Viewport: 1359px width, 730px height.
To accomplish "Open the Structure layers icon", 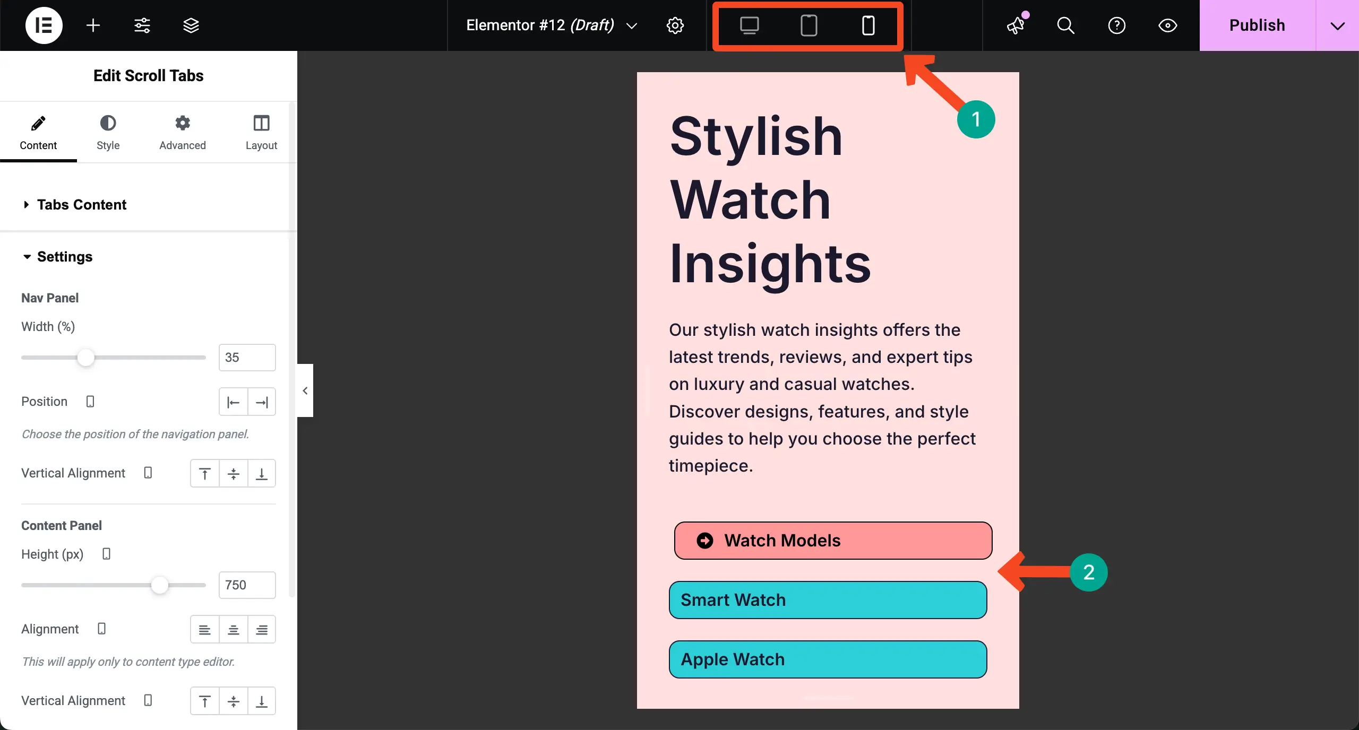I will [191, 25].
